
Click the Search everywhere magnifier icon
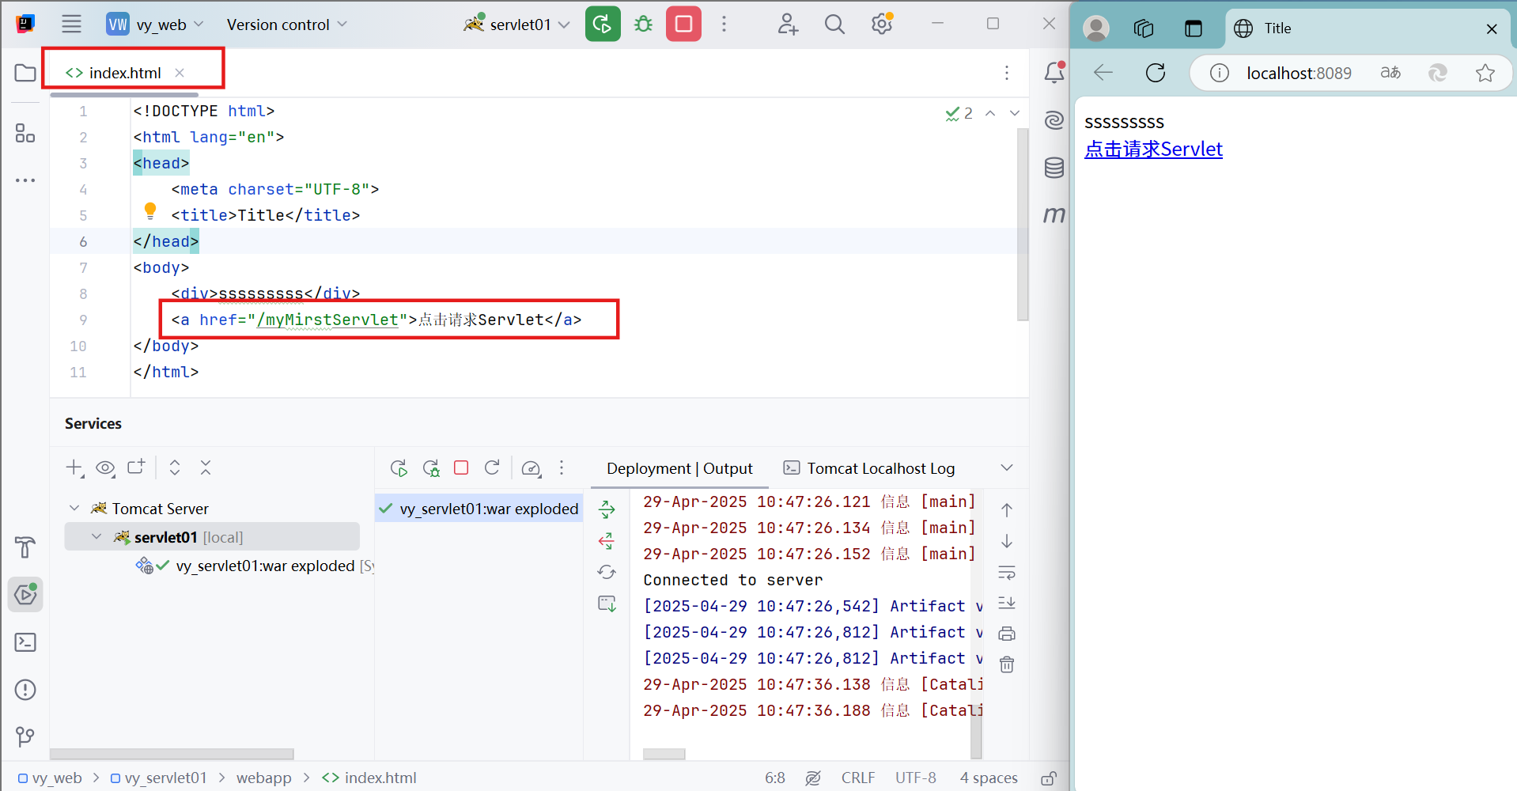click(x=834, y=24)
